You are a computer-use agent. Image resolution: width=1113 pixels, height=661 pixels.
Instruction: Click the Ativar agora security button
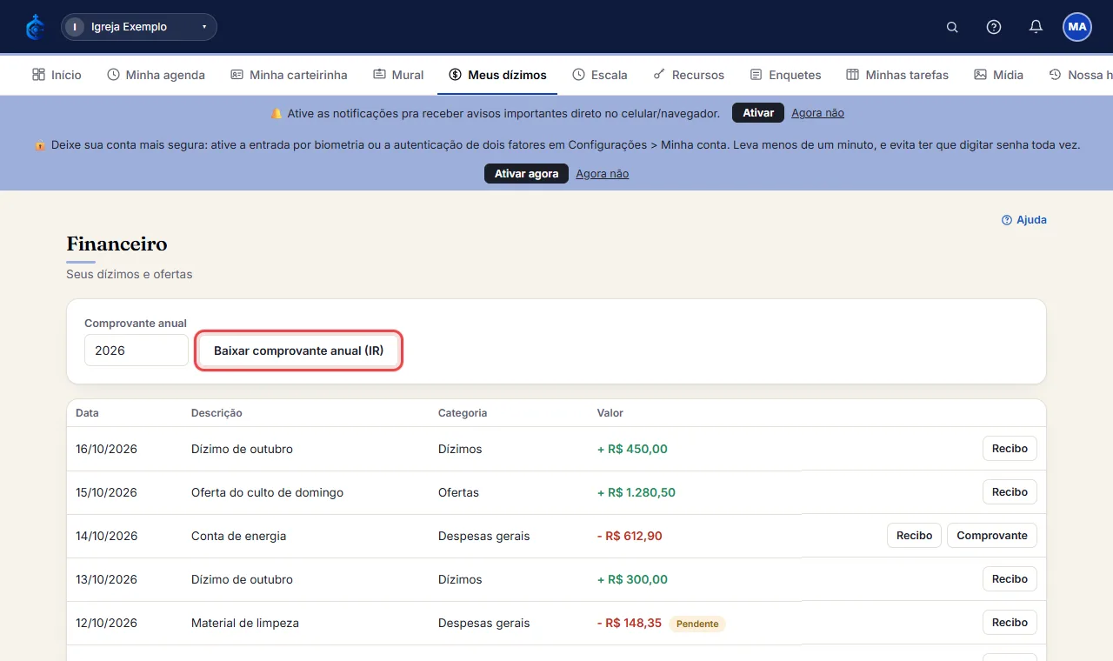(526, 174)
